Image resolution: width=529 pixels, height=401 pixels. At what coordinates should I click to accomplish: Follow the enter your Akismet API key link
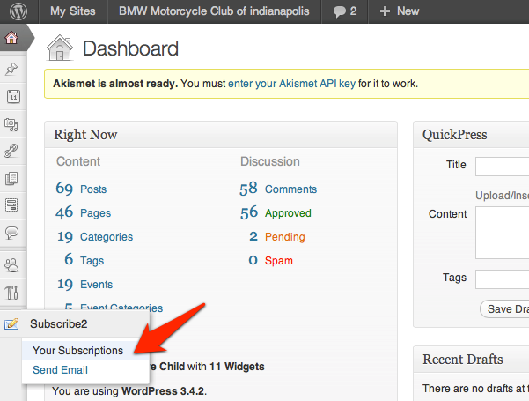[x=292, y=84]
